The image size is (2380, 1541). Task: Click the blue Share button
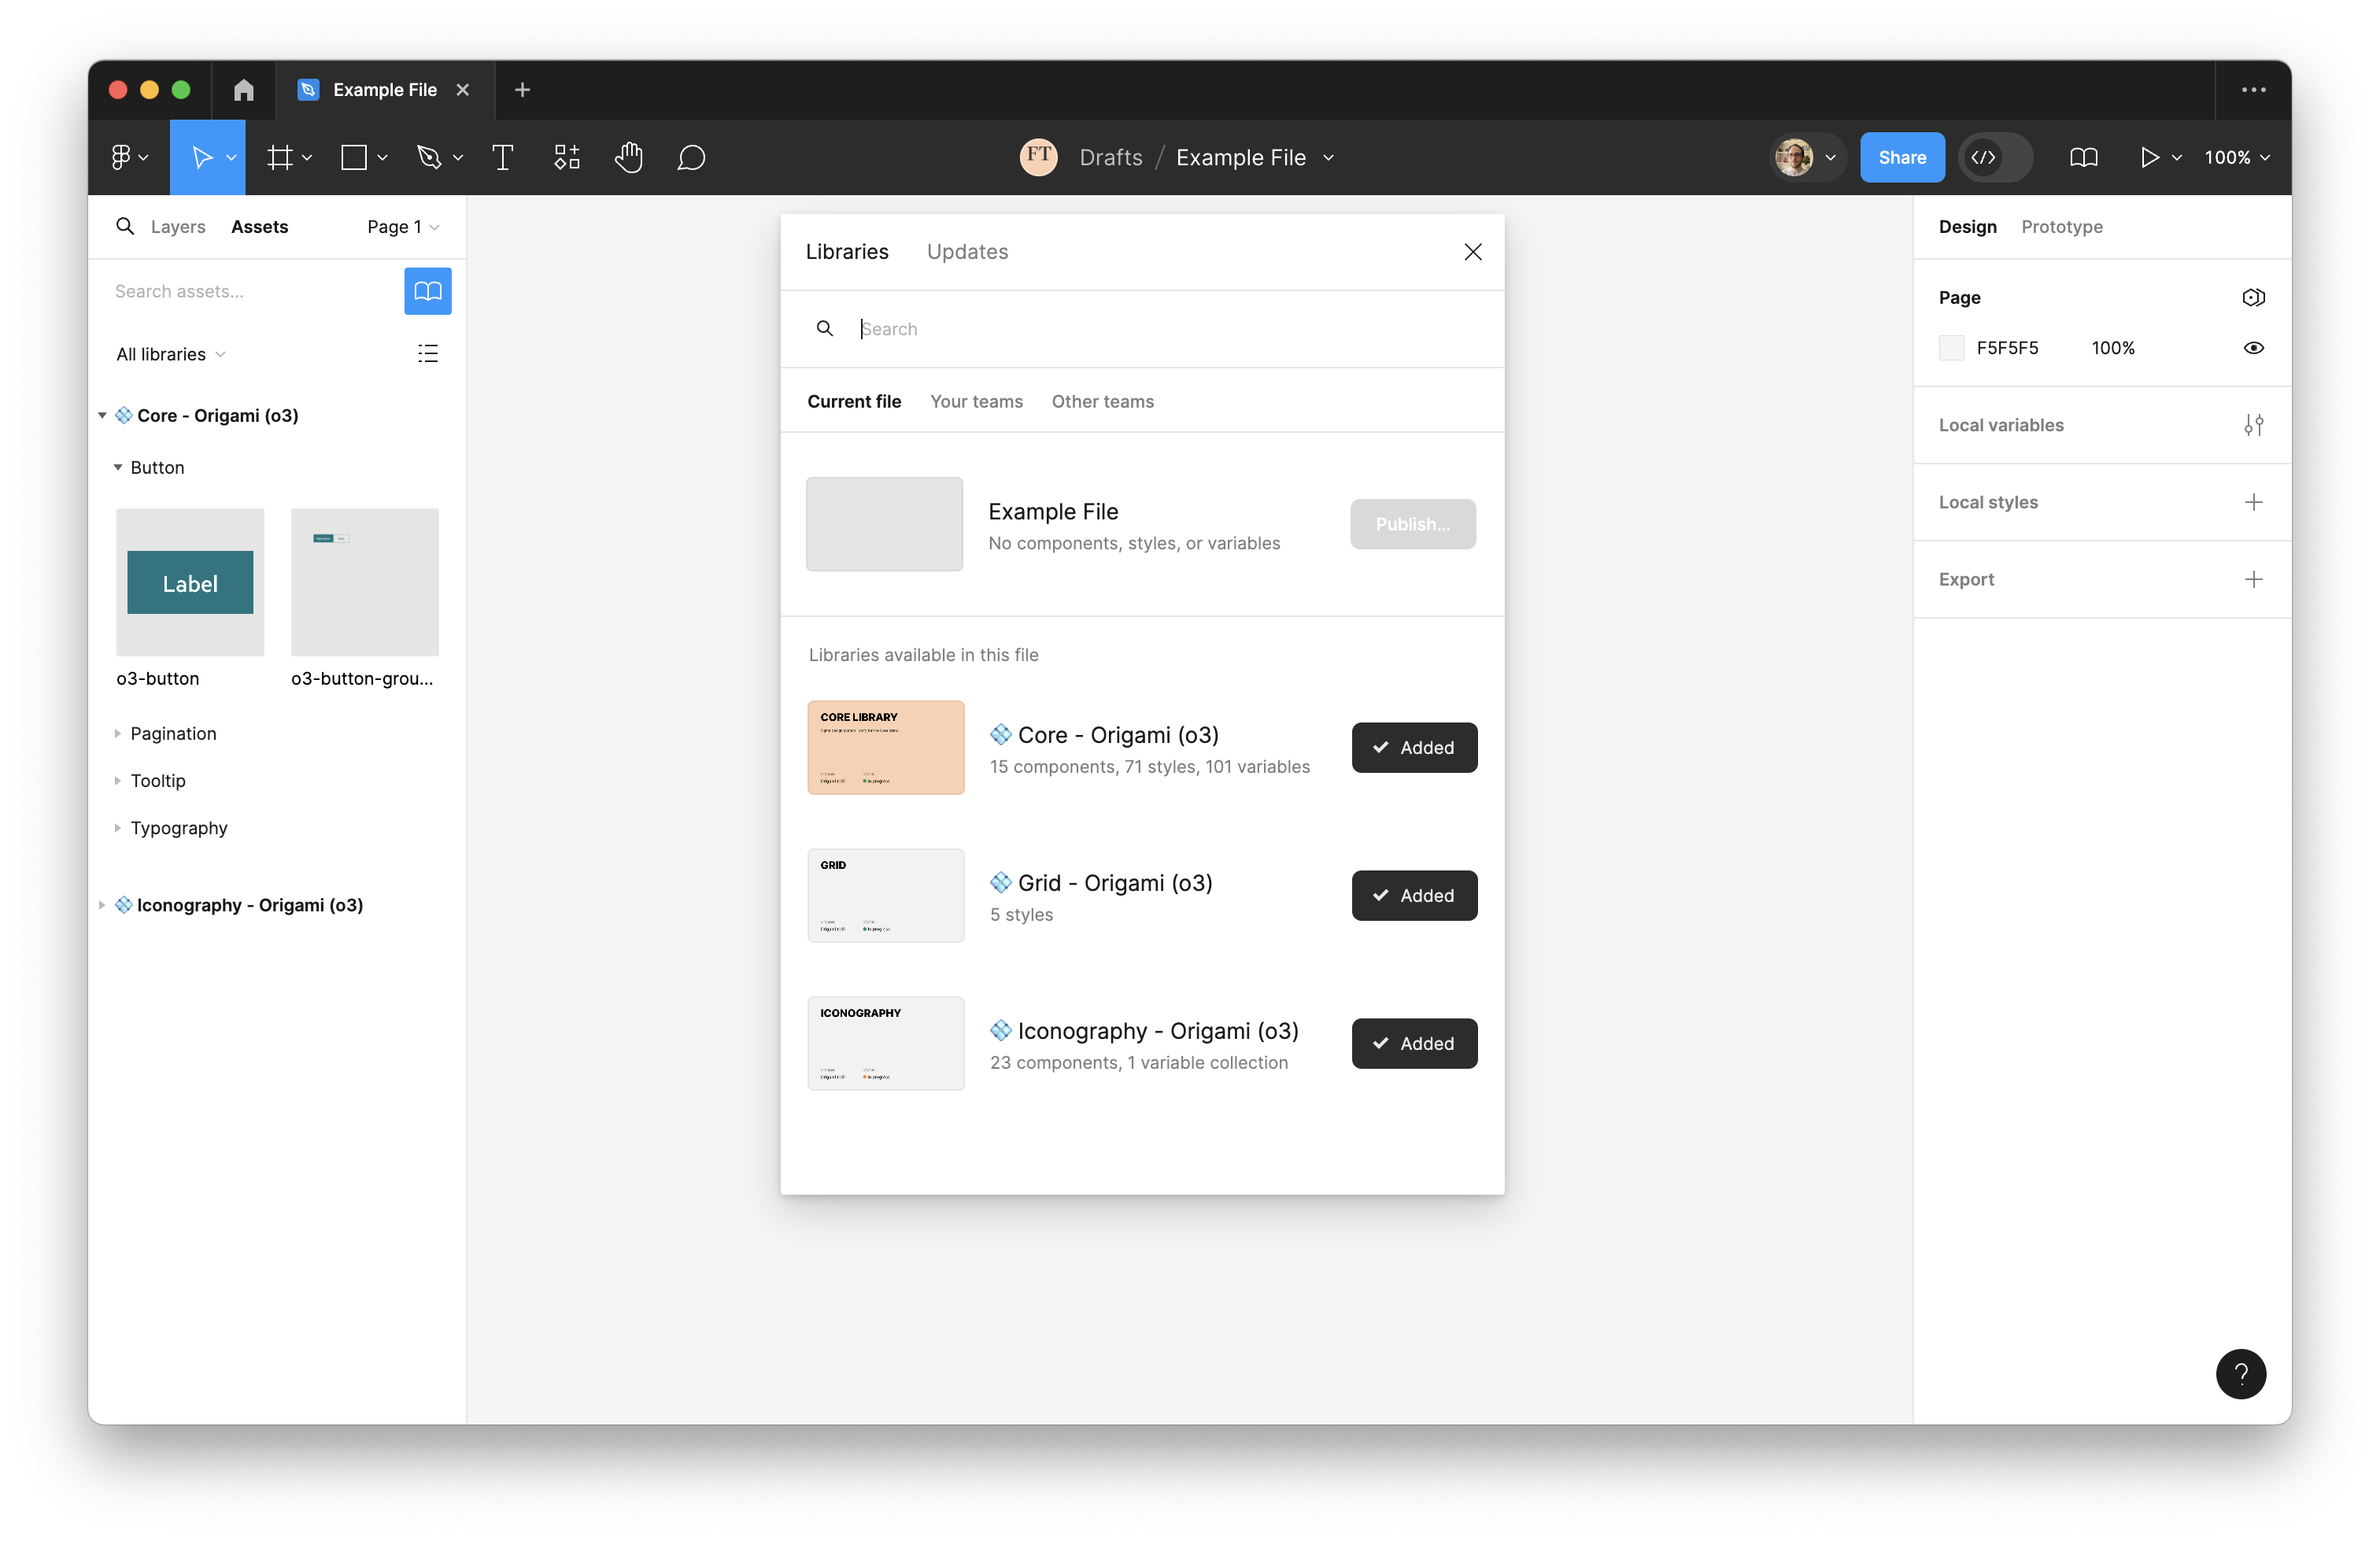tap(1902, 157)
